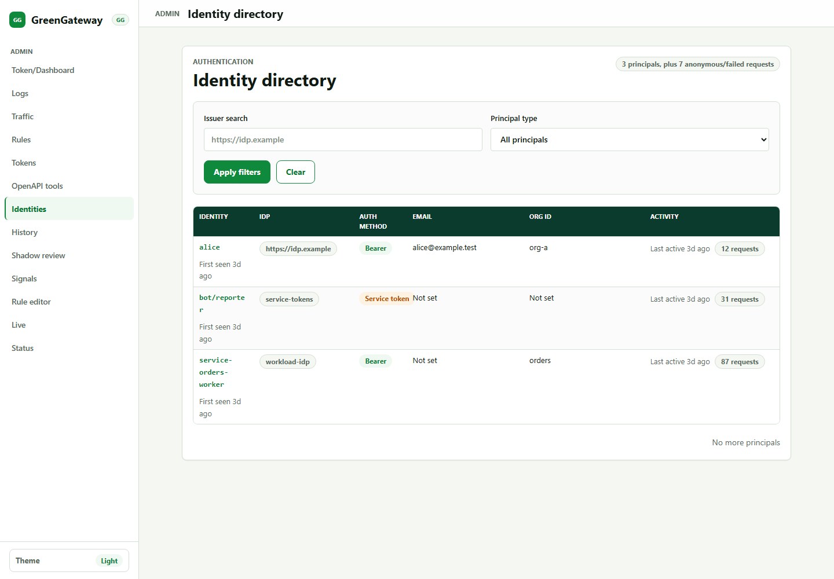Click the Service token badge
834x579 pixels.
pyautogui.click(x=387, y=299)
